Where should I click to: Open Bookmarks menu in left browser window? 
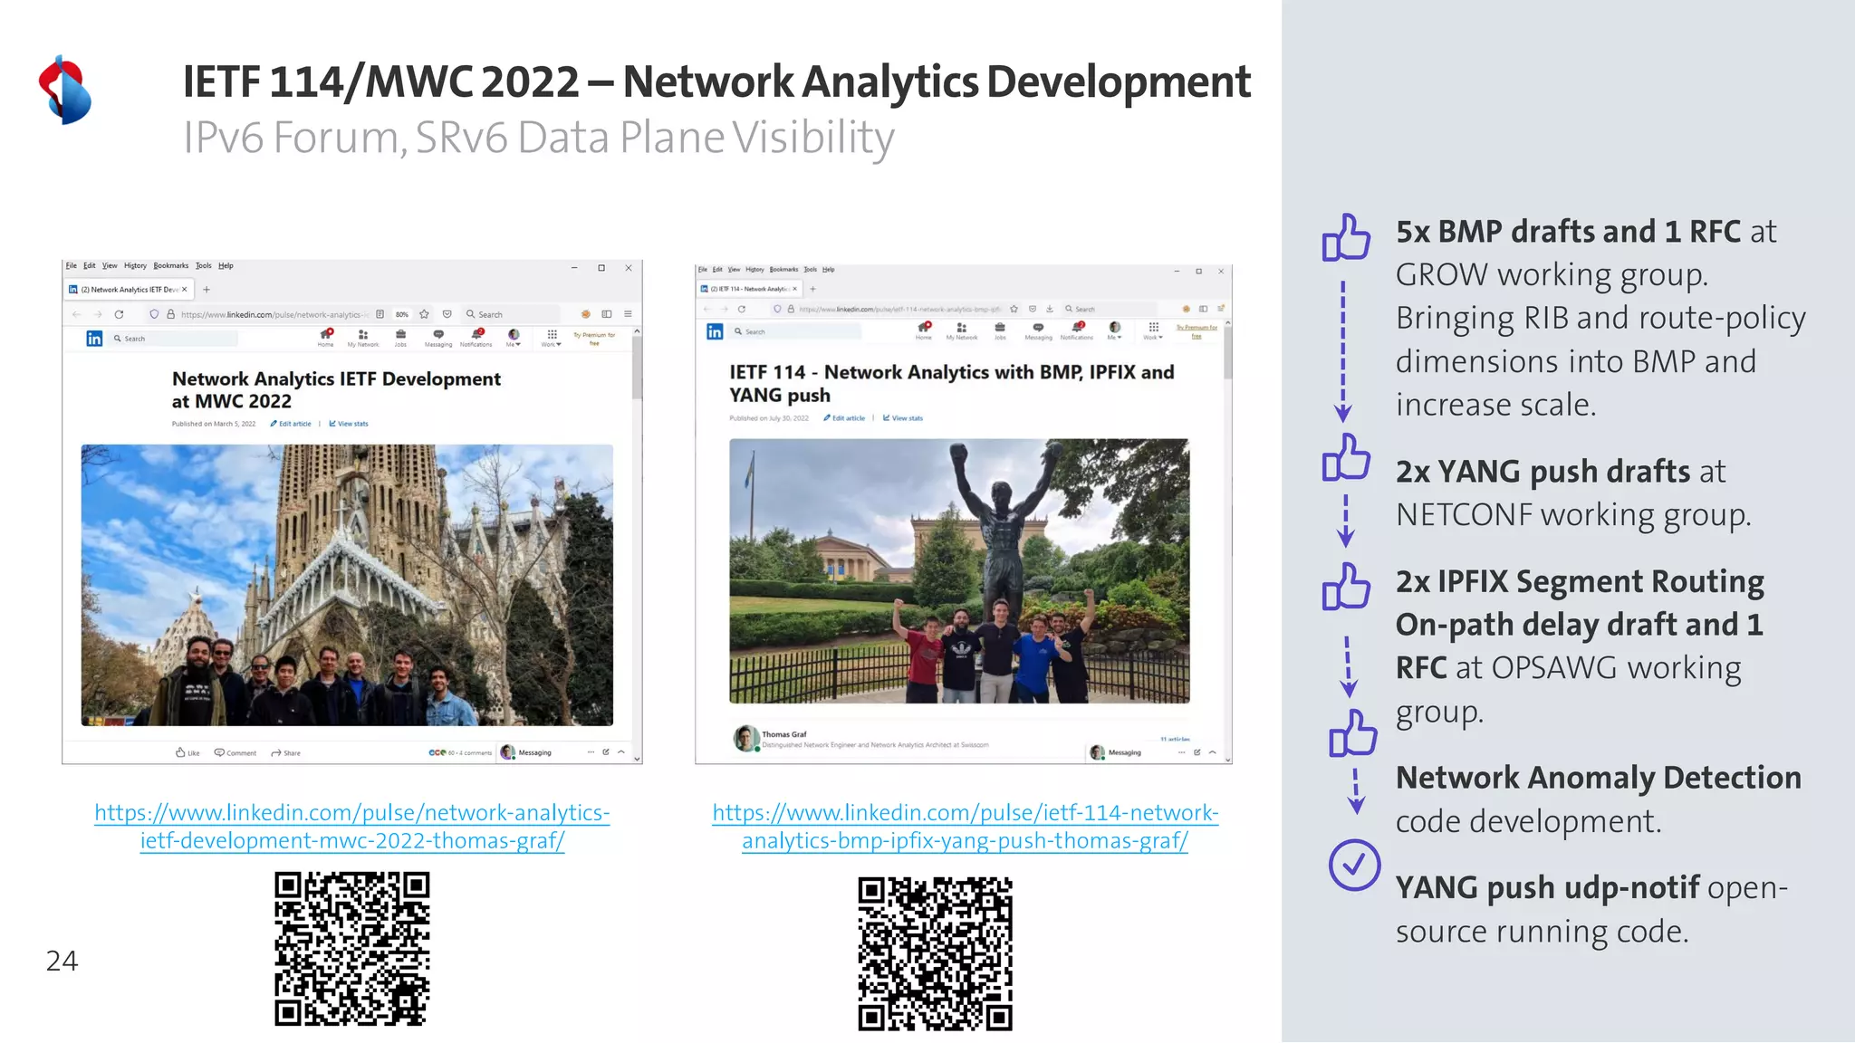(171, 266)
